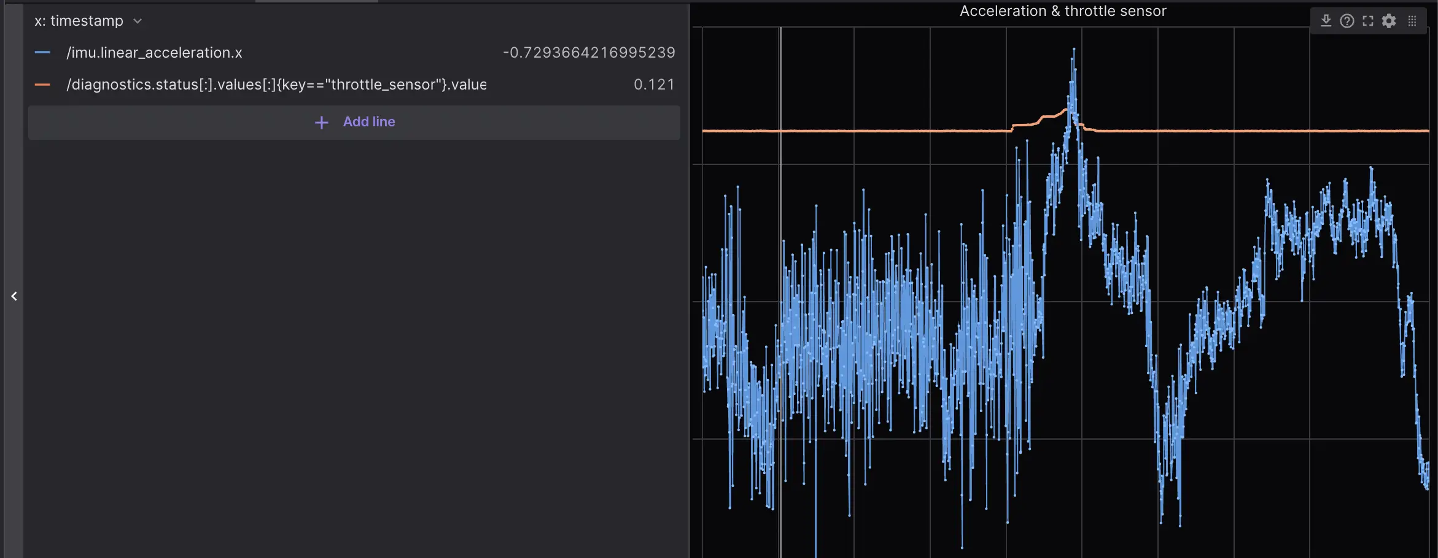This screenshot has width=1438, height=558.
Task: Toggle visibility of the blue imu line
Action: click(x=42, y=53)
